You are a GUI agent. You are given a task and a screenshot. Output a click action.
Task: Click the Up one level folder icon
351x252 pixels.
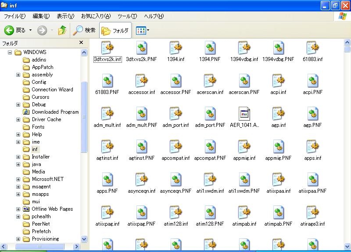tap(62, 30)
